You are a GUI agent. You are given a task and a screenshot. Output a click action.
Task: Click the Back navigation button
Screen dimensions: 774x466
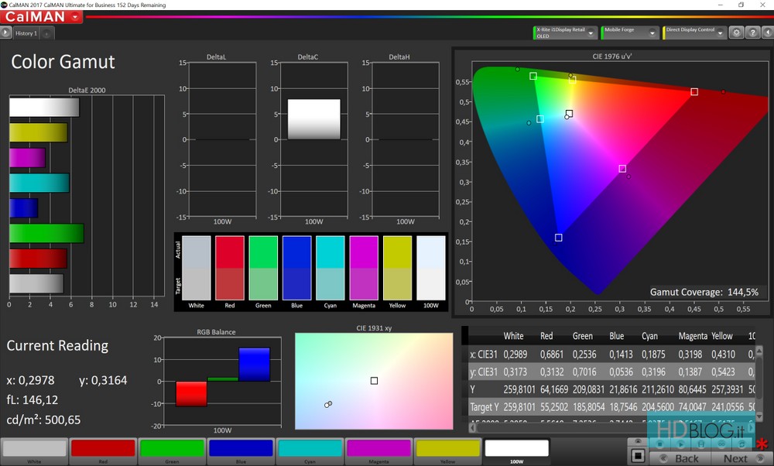[680, 458]
